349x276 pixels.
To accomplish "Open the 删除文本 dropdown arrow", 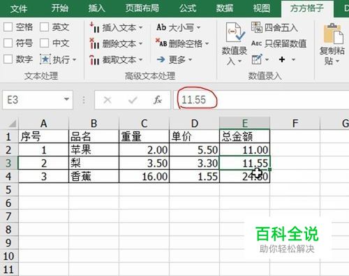I will point(141,44).
